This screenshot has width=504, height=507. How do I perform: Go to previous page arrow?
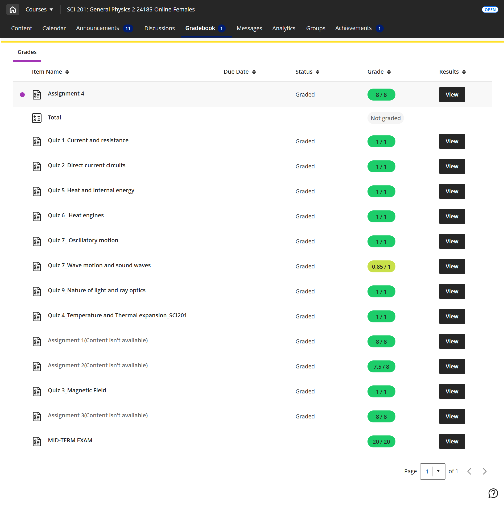(469, 471)
